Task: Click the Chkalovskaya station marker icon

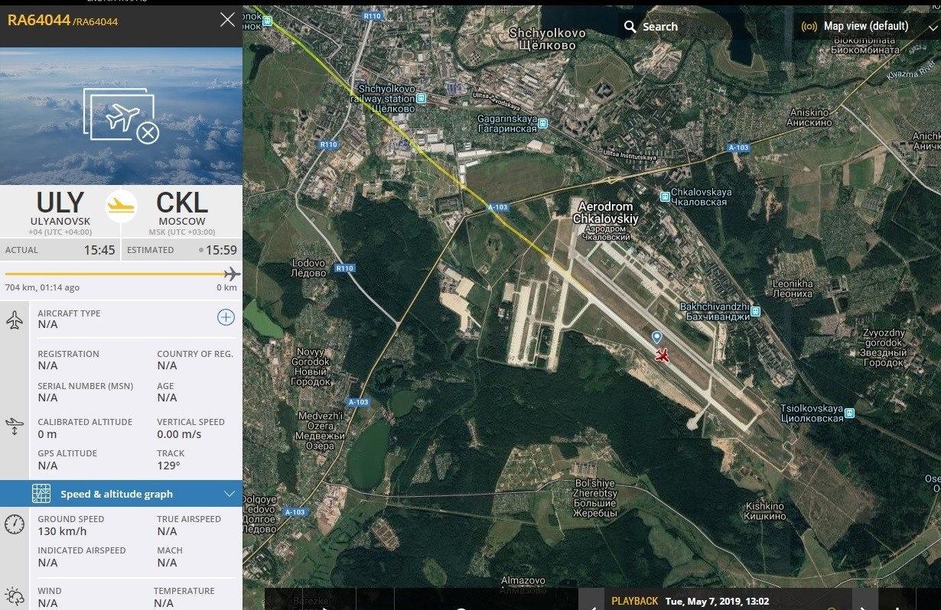Action: point(665,196)
